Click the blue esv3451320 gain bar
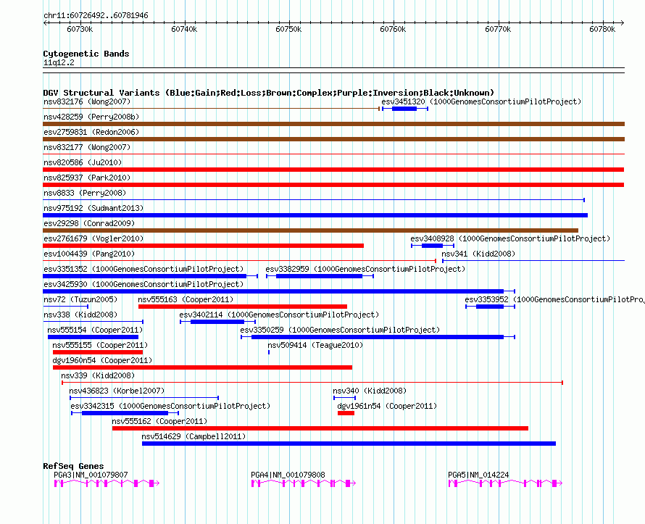The image size is (645, 524). 405,109
